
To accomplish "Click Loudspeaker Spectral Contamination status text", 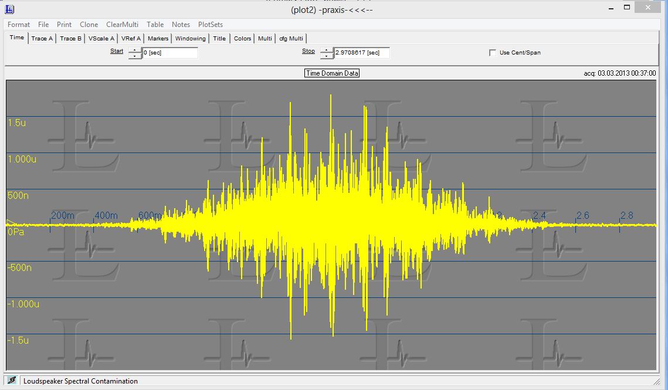I will tap(80, 381).
